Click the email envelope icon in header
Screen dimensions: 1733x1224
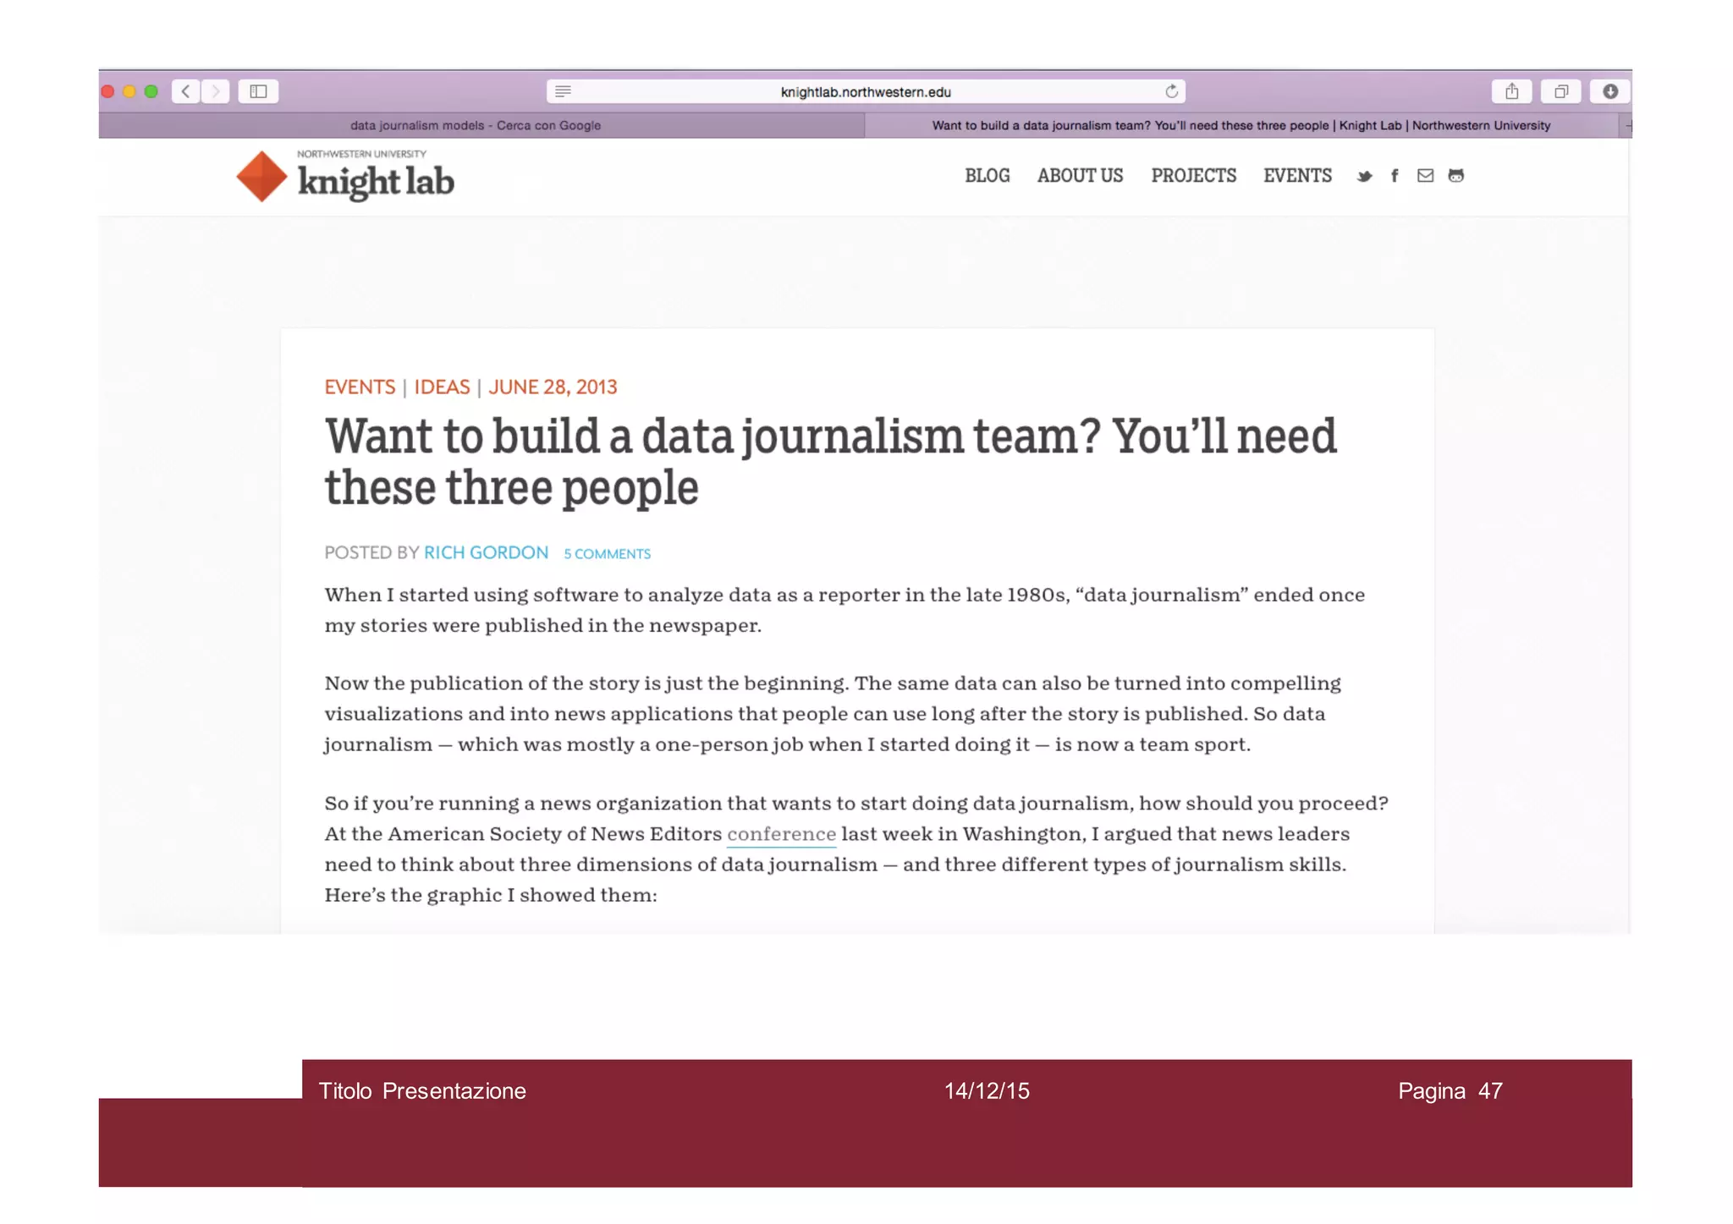point(1425,176)
